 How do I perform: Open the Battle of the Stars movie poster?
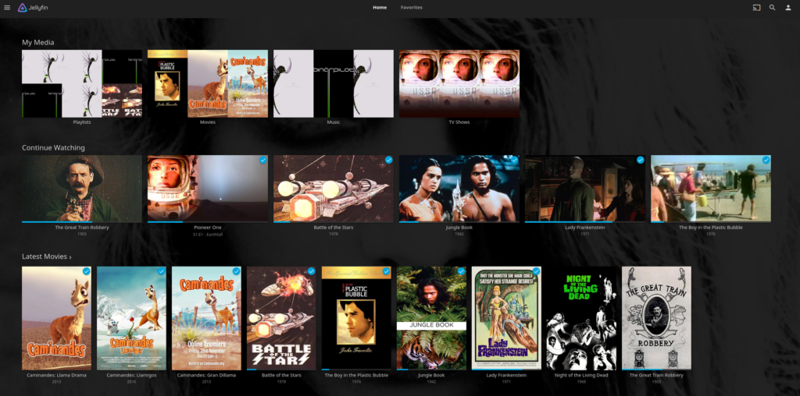(x=281, y=317)
